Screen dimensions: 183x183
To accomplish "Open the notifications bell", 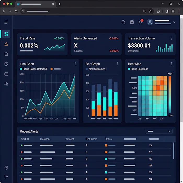I will click(141, 22).
